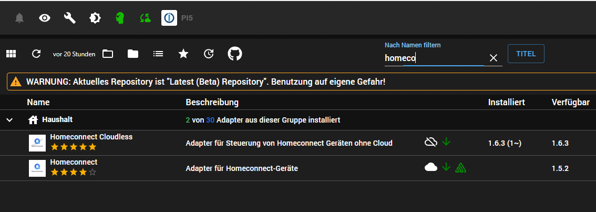Open the notifications bell
Viewport: 596px width, 212px height.
19,18
